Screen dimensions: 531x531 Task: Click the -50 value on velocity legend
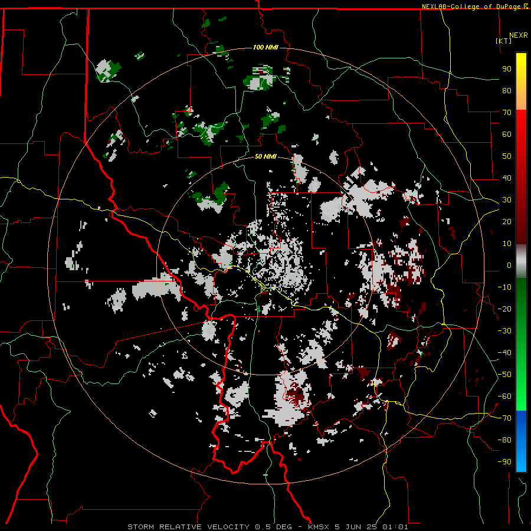(504, 375)
